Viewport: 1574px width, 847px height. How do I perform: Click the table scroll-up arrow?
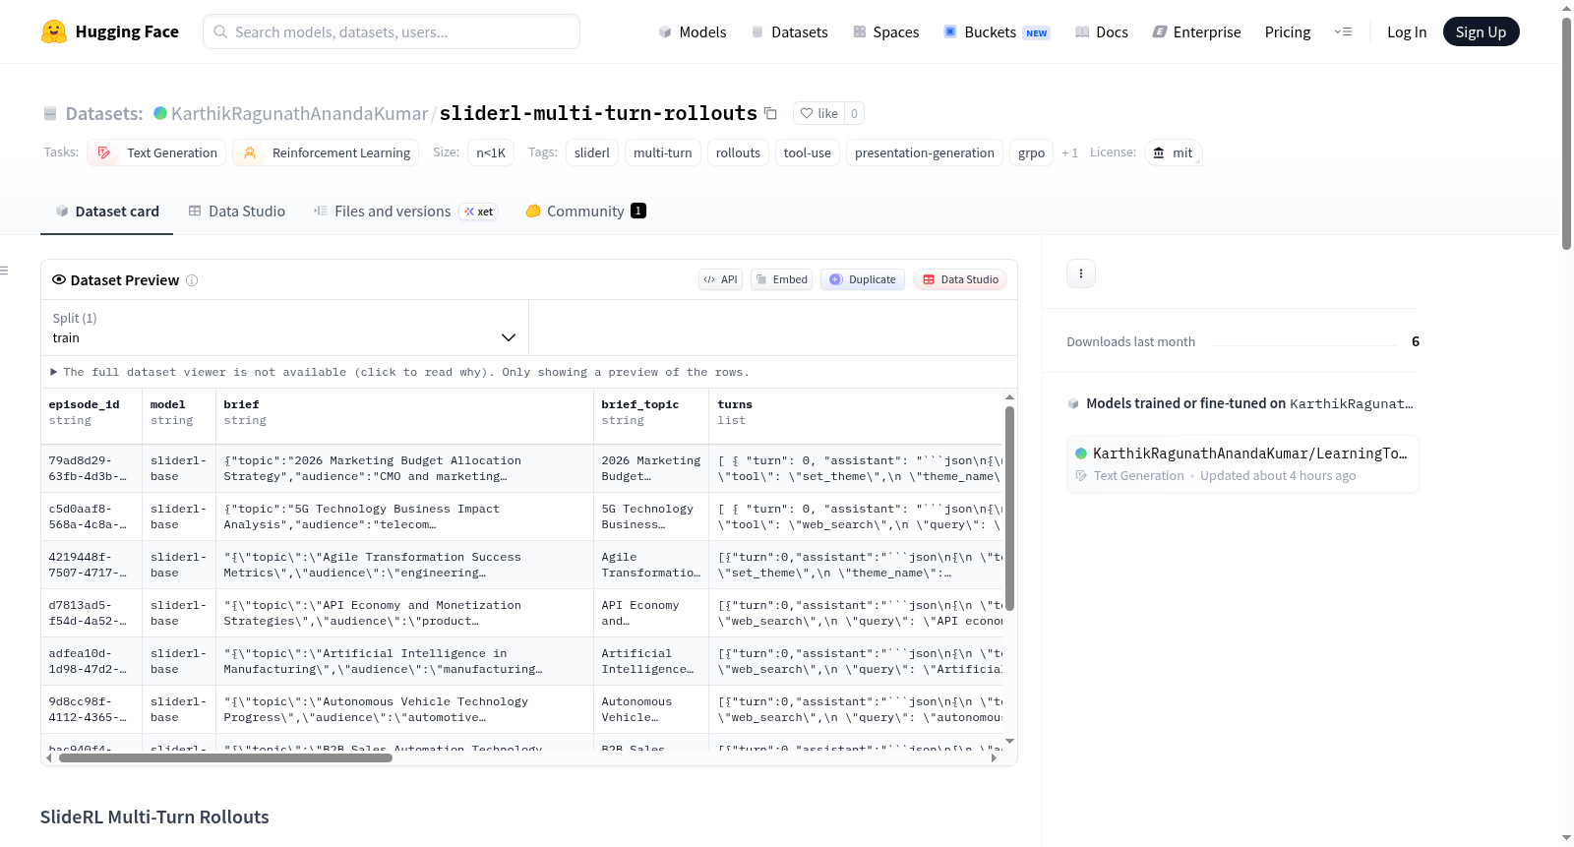point(1009,396)
